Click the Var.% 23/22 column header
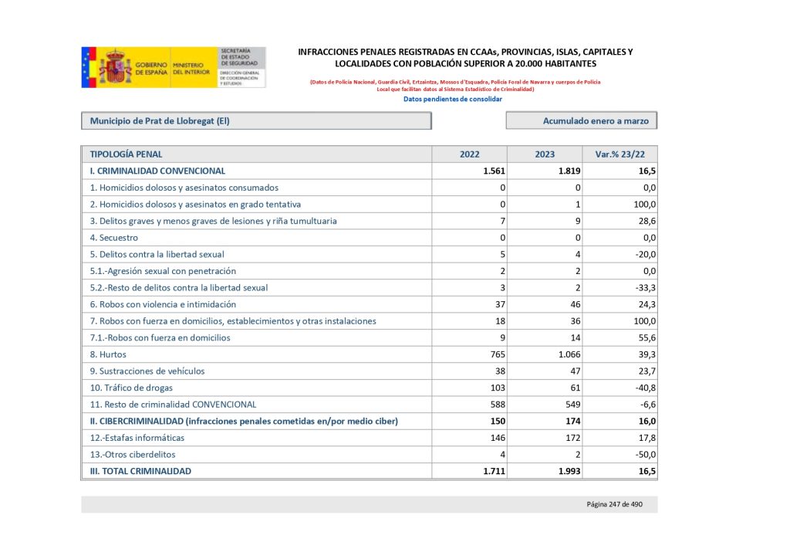The height and width of the screenshot is (559, 790). [x=620, y=154]
